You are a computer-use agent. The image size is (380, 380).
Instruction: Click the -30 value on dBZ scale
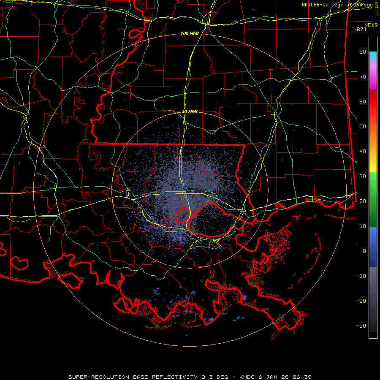point(361,326)
